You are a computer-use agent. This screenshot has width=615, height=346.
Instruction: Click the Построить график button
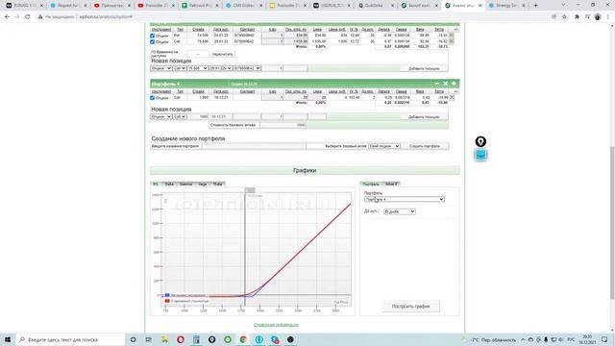pyautogui.click(x=410, y=307)
